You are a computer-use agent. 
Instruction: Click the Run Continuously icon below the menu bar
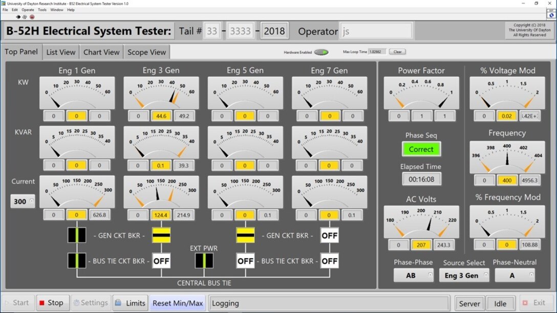pos(25,16)
